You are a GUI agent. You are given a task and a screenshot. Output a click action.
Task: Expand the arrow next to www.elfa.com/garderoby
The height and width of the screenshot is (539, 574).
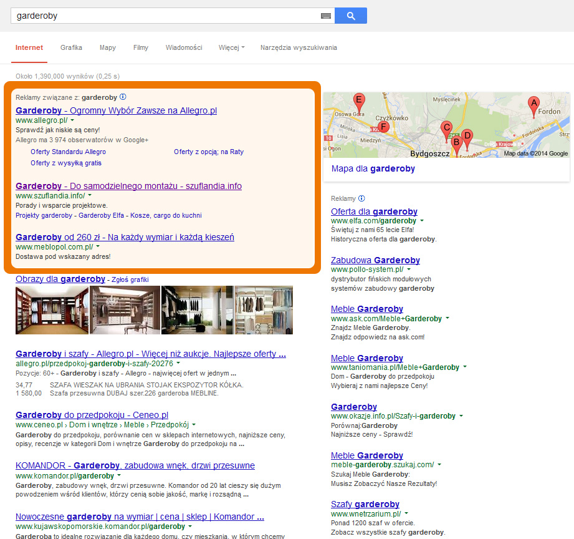click(422, 221)
